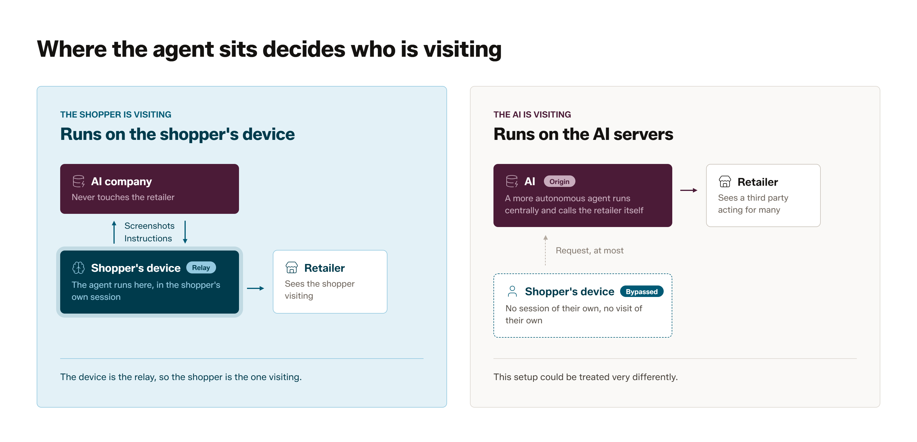
Task: Click the 'THE AI IS VISITING' label
Action: pos(532,114)
